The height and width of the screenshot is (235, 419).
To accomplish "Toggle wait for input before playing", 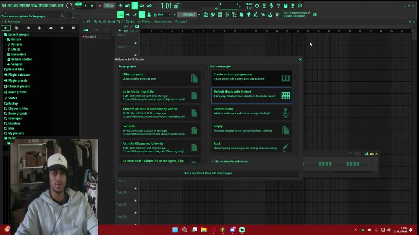I will [128, 6].
